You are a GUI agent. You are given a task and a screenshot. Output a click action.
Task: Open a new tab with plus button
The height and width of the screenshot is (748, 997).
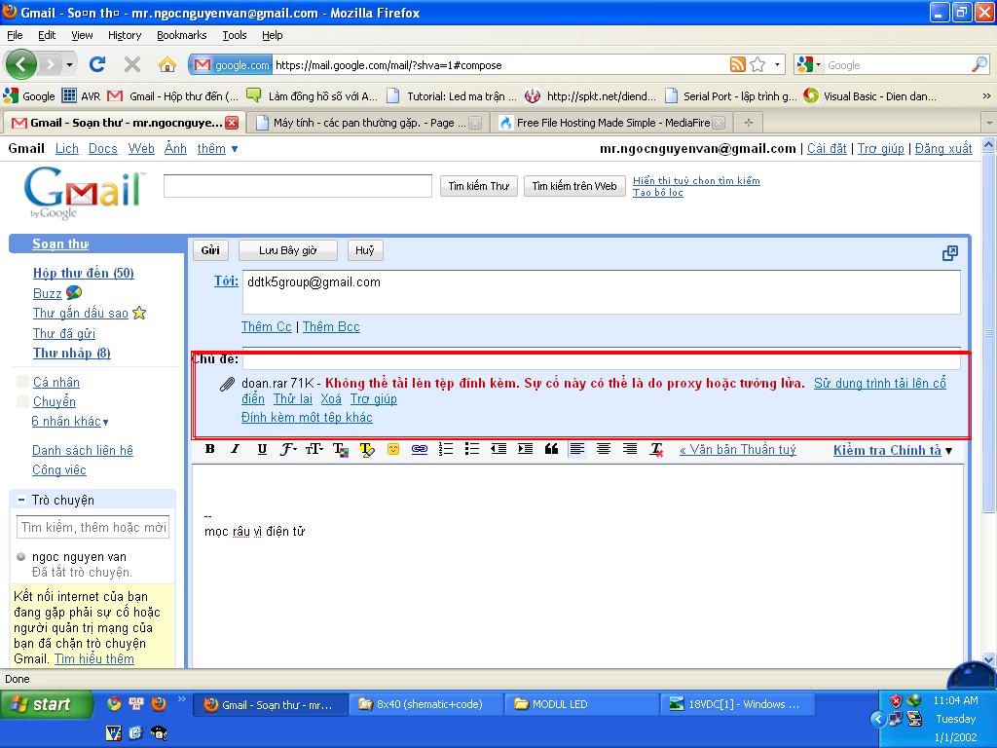pos(749,122)
